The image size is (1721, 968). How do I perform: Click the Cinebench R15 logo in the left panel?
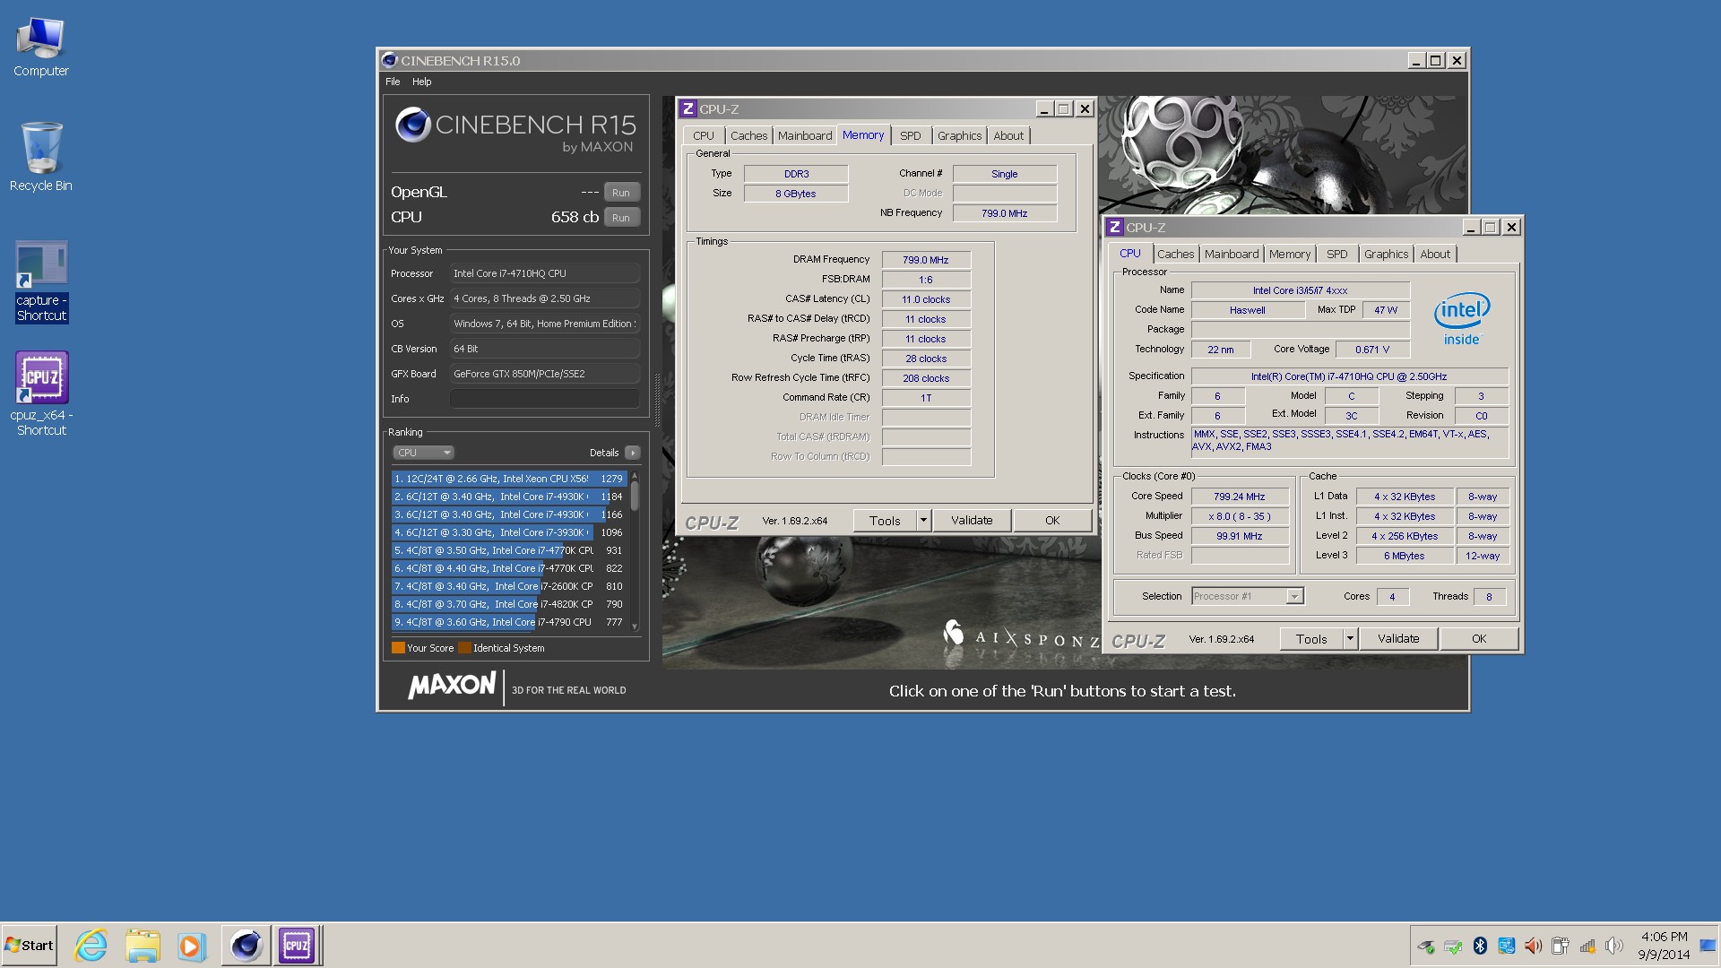click(x=515, y=130)
